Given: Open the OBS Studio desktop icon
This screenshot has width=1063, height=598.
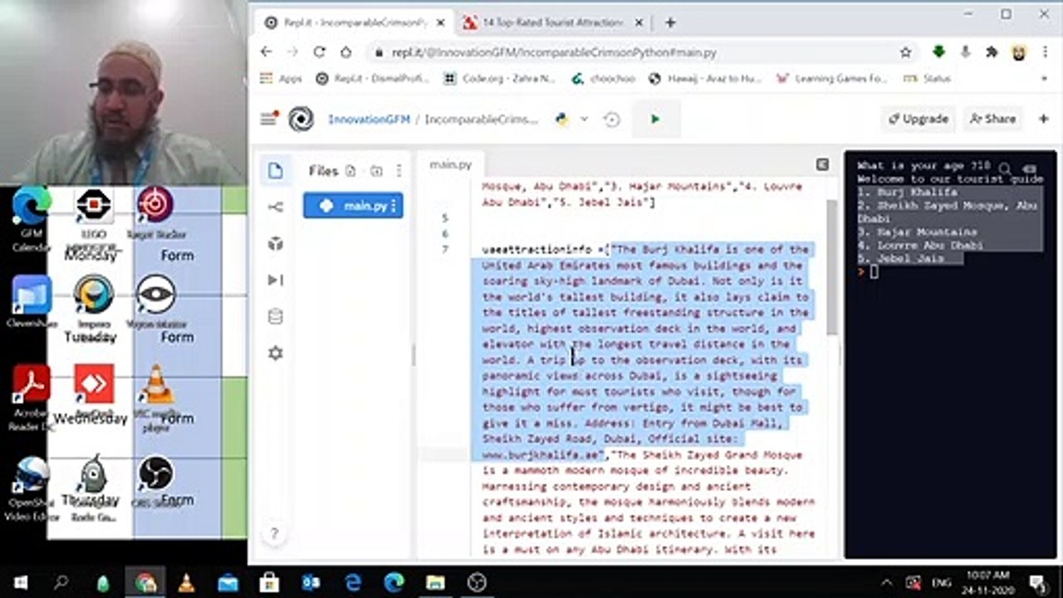Looking at the screenshot, I should 155,481.
